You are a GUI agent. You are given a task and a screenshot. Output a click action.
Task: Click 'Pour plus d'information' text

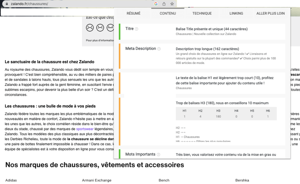[100, 40]
